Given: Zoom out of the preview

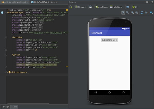Looking at the screenshot, I should point(136,13).
